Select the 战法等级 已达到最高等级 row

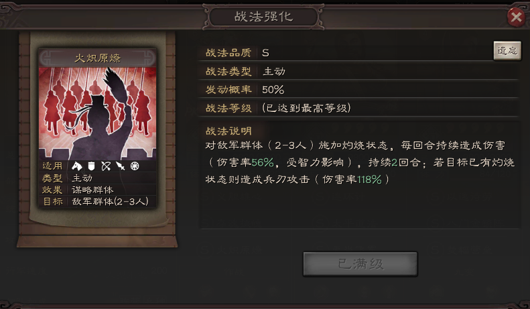point(359,108)
